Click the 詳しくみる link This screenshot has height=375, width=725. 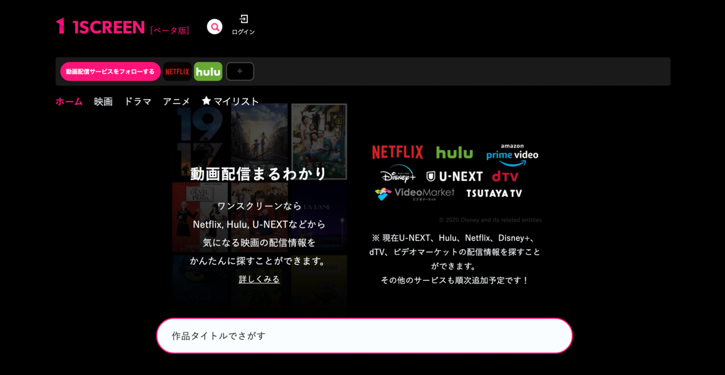pos(259,279)
